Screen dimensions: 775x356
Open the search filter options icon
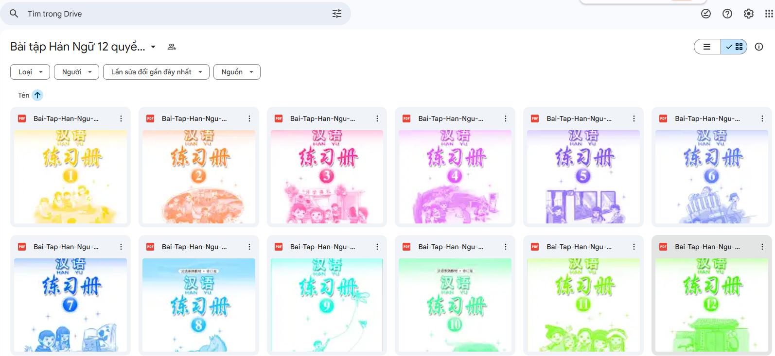(x=336, y=14)
